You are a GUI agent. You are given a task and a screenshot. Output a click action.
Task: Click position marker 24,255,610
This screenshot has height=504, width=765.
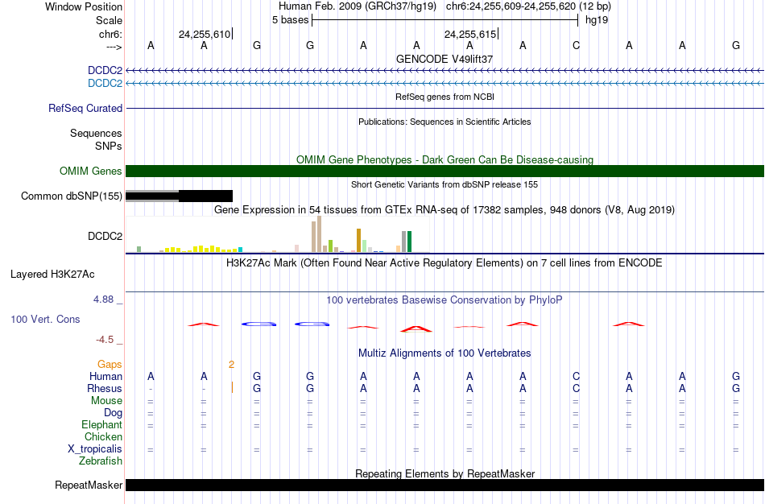[205, 34]
